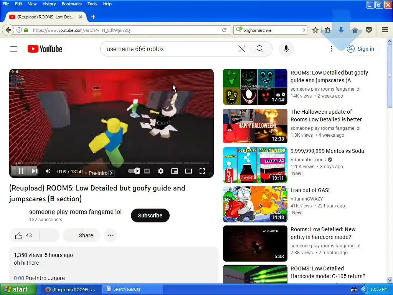The width and height of the screenshot is (393, 295).
Task: Mute the video volume speaker icon
Action: 48,171
